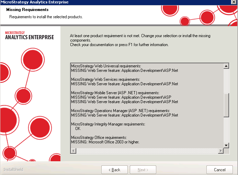
Task: Click the MicroStrategy Analytics Enterprise logo
Action: pos(30,35)
